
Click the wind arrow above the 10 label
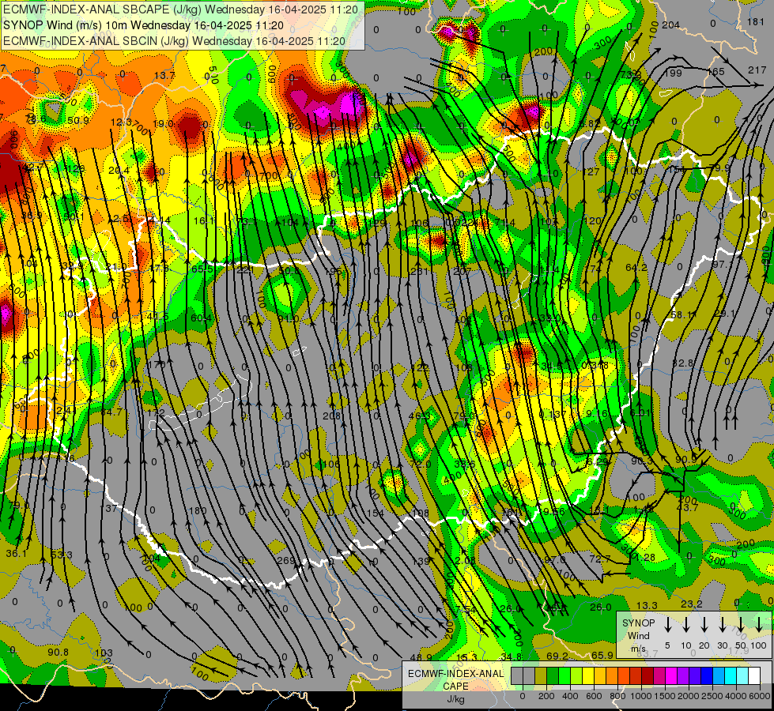click(686, 625)
